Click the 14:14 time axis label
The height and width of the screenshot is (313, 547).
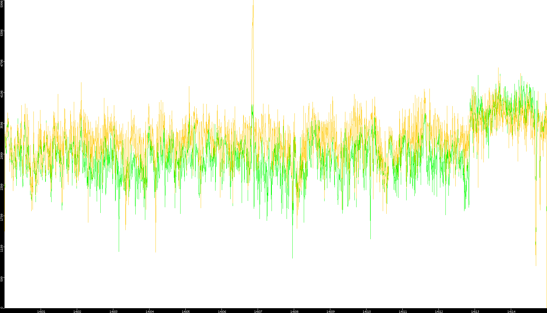click(x=511, y=311)
